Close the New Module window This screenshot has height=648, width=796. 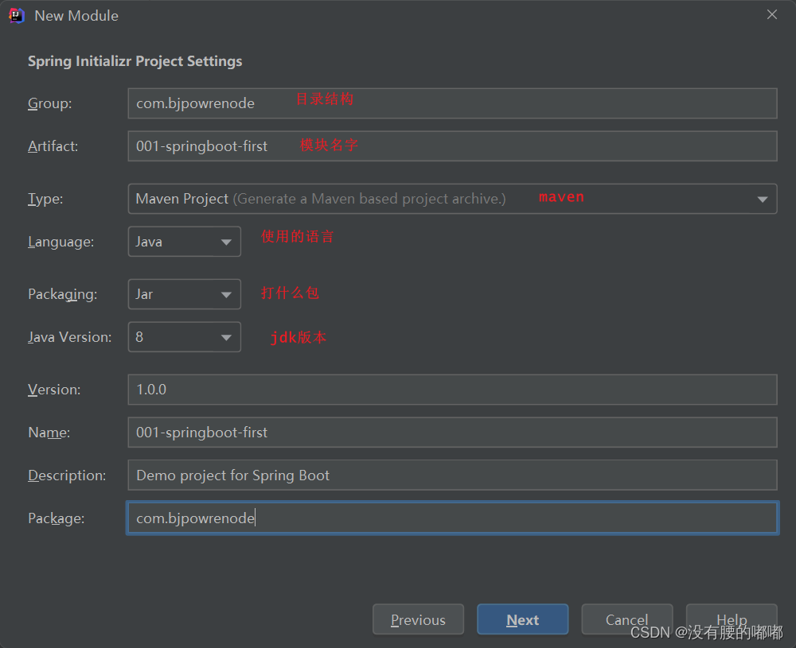[771, 14]
